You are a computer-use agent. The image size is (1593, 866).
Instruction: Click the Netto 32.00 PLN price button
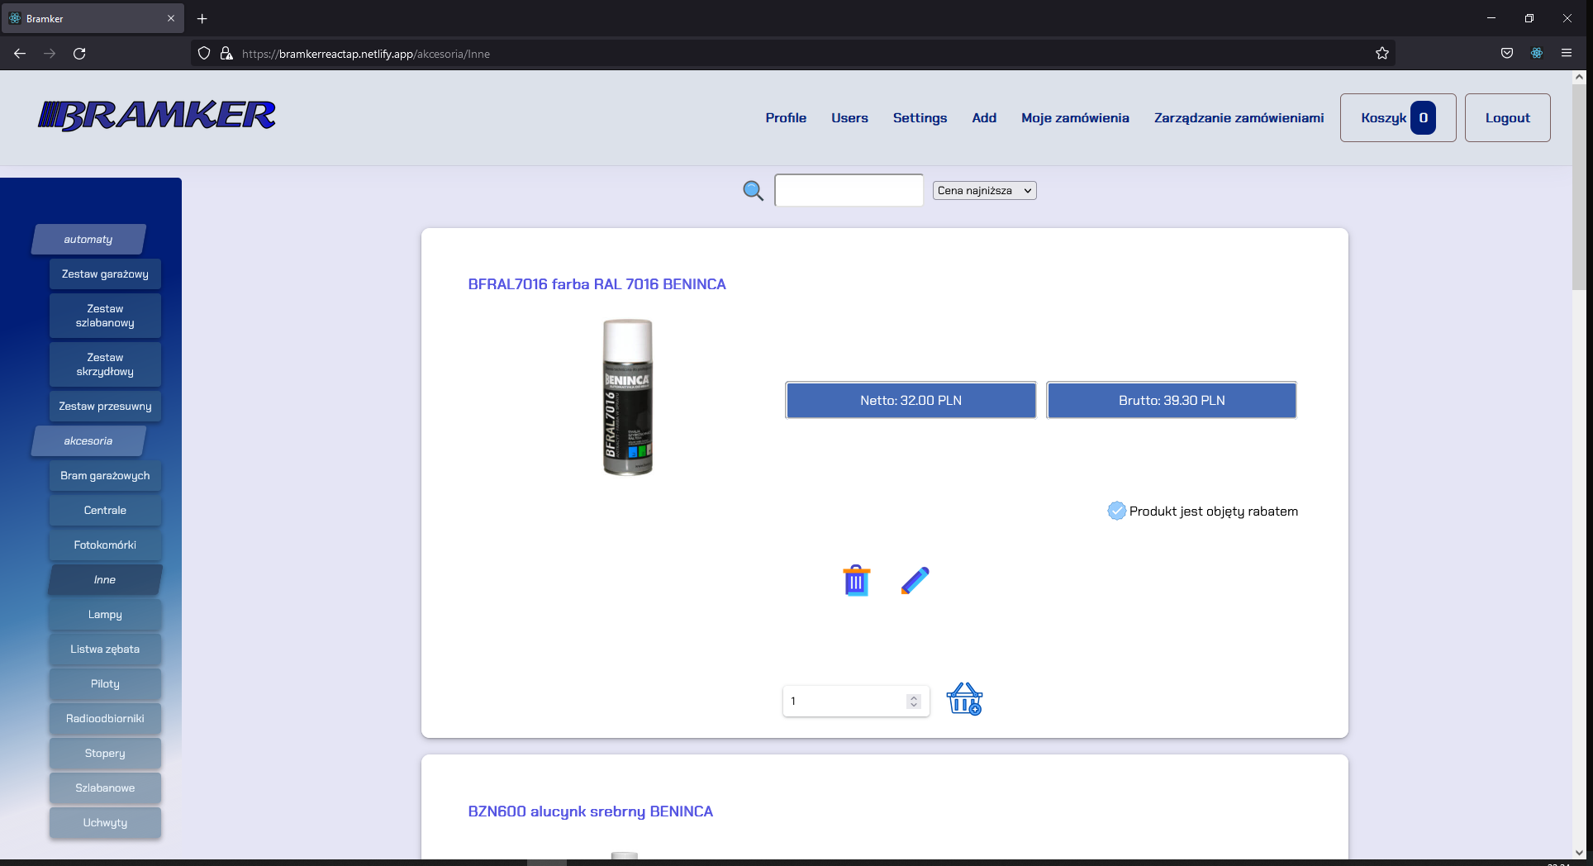(x=910, y=400)
